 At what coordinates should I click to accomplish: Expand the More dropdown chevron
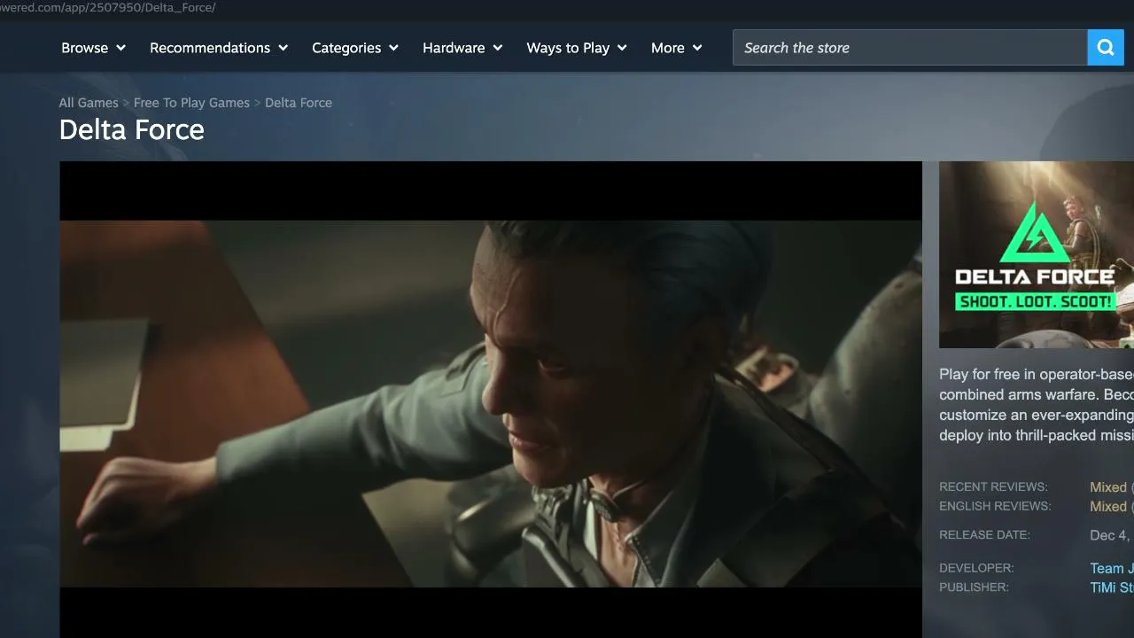pyautogui.click(x=697, y=48)
